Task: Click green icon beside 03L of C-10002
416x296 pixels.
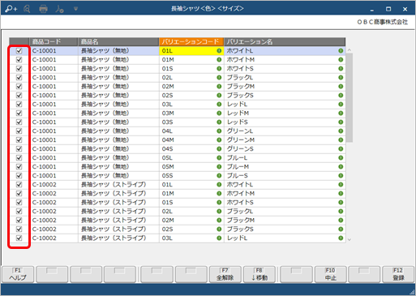Action: coord(219,238)
